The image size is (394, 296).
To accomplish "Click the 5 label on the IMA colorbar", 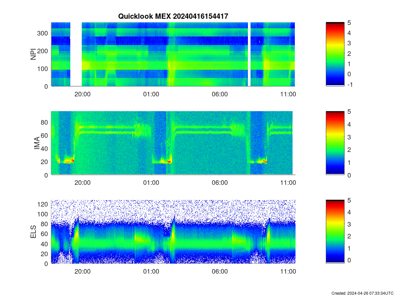I will (x=349, y=111).
